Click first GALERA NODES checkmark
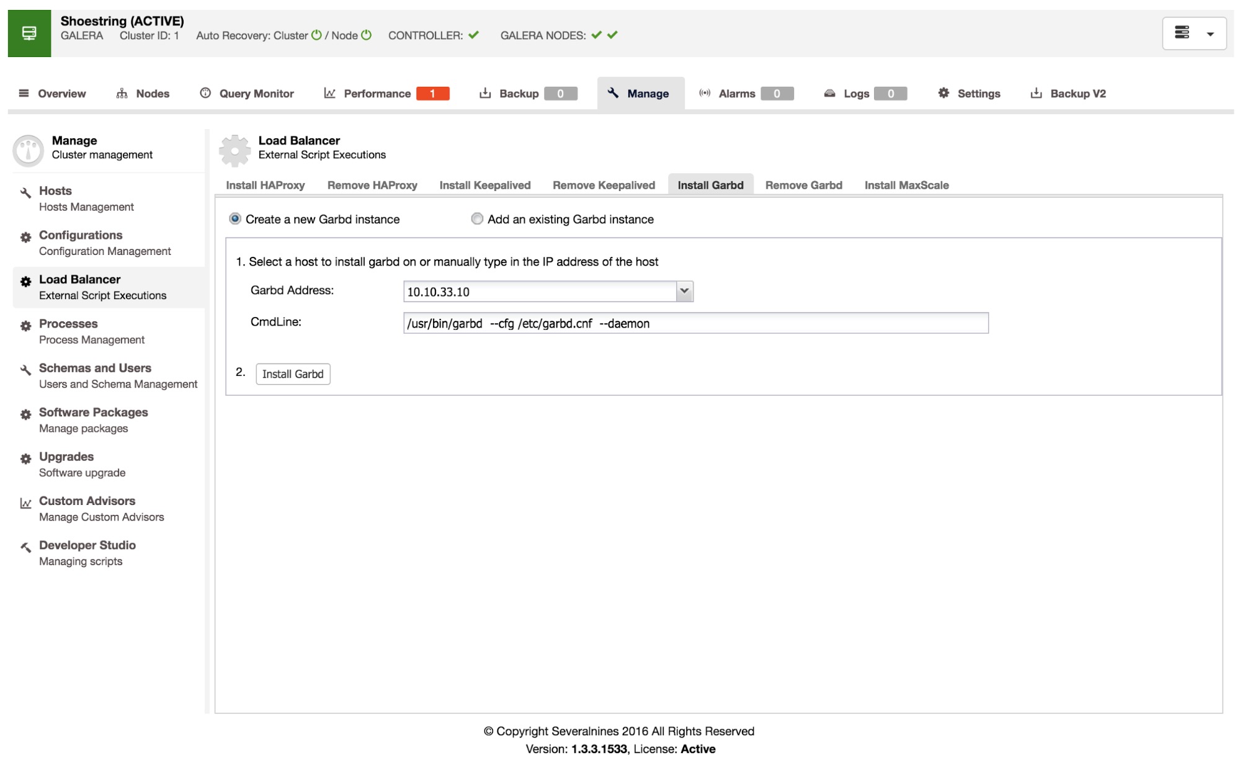This screenshot has width=1240, height=768. pos(596,35)
